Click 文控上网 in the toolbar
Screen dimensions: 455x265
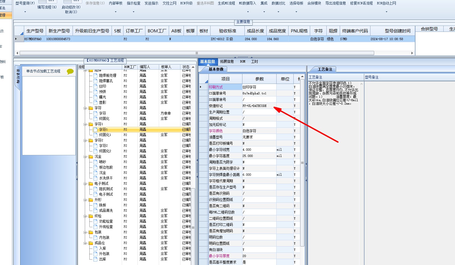(x=169, y=3)
